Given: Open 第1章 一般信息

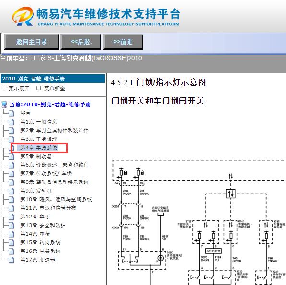Looking at the screenshot, I should click(38, 122).
